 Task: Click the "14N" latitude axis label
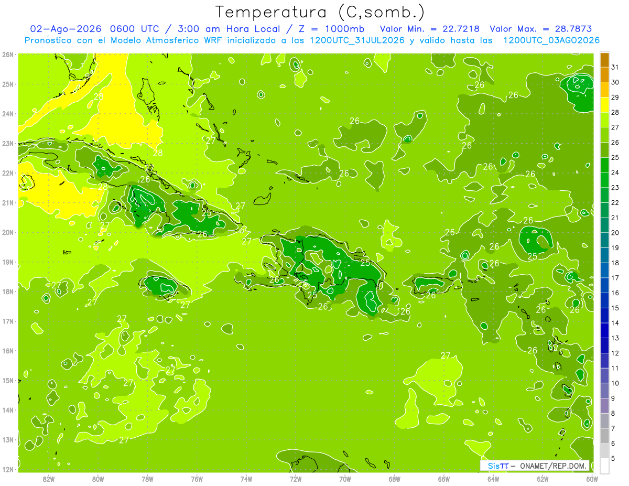(x=8, y=409)
